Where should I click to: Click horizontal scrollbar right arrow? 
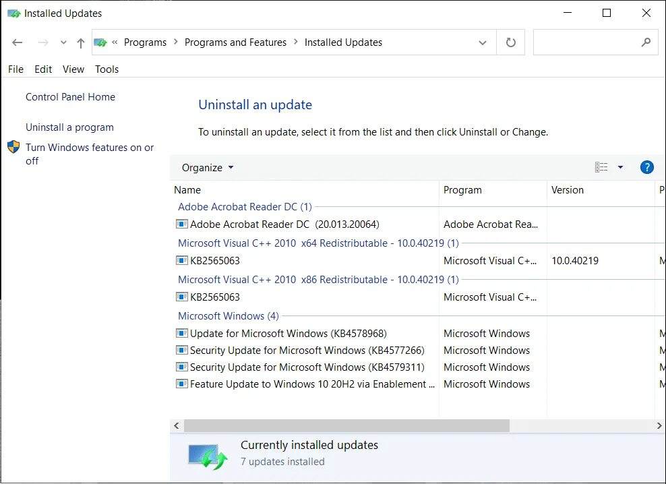tap(659, 426)
